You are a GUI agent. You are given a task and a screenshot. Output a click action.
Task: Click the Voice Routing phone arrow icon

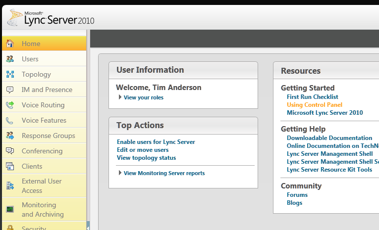point(10,105)
